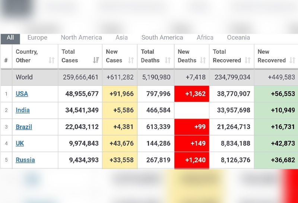Click the # rank column header
The image size is (298, 203).
tap(6, 60)
